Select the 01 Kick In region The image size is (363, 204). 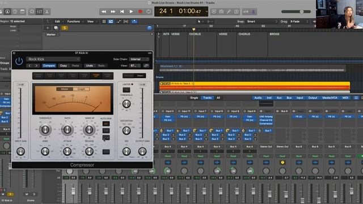[255, 86]
